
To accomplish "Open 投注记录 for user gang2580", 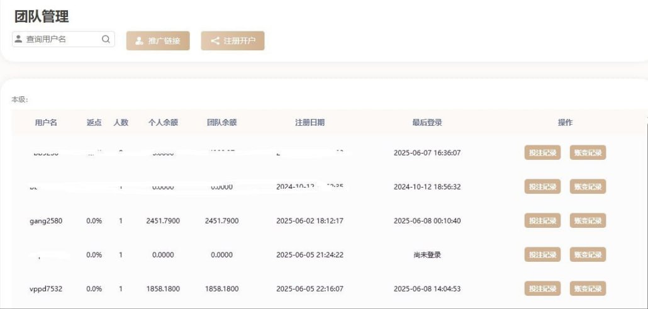I will point(542,221).
